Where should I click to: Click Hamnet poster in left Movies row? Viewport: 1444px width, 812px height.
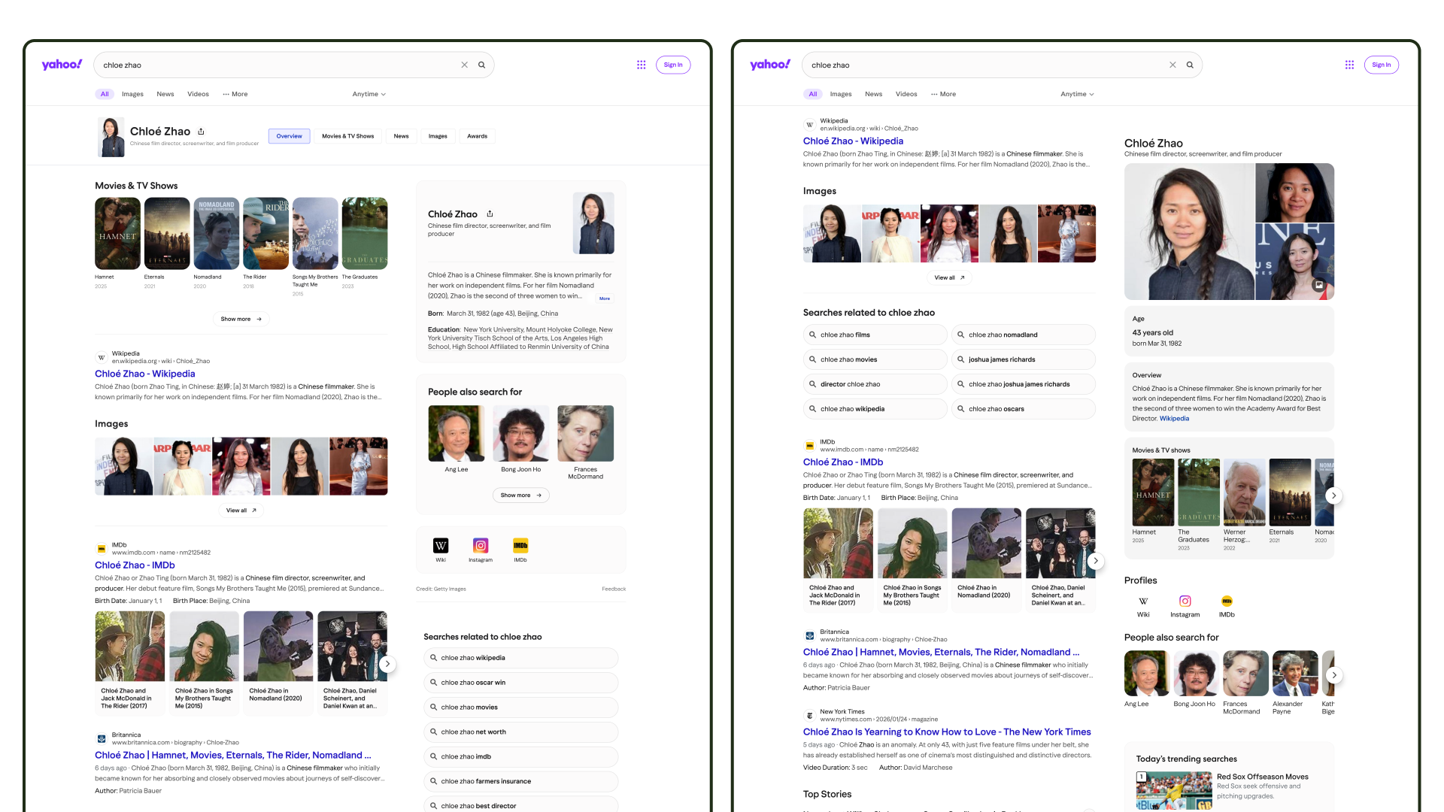pyautogui.click(x=117, y=234)
